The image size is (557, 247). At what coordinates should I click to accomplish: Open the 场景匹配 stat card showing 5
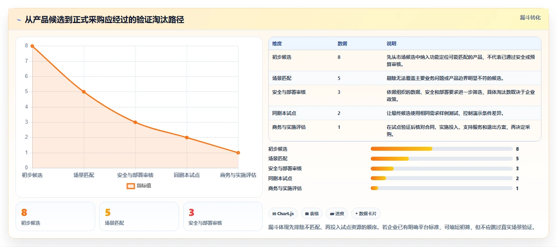click(139, 216)
